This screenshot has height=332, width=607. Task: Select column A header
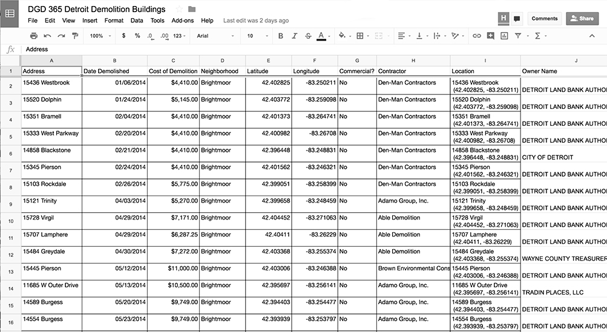(51, 60)
